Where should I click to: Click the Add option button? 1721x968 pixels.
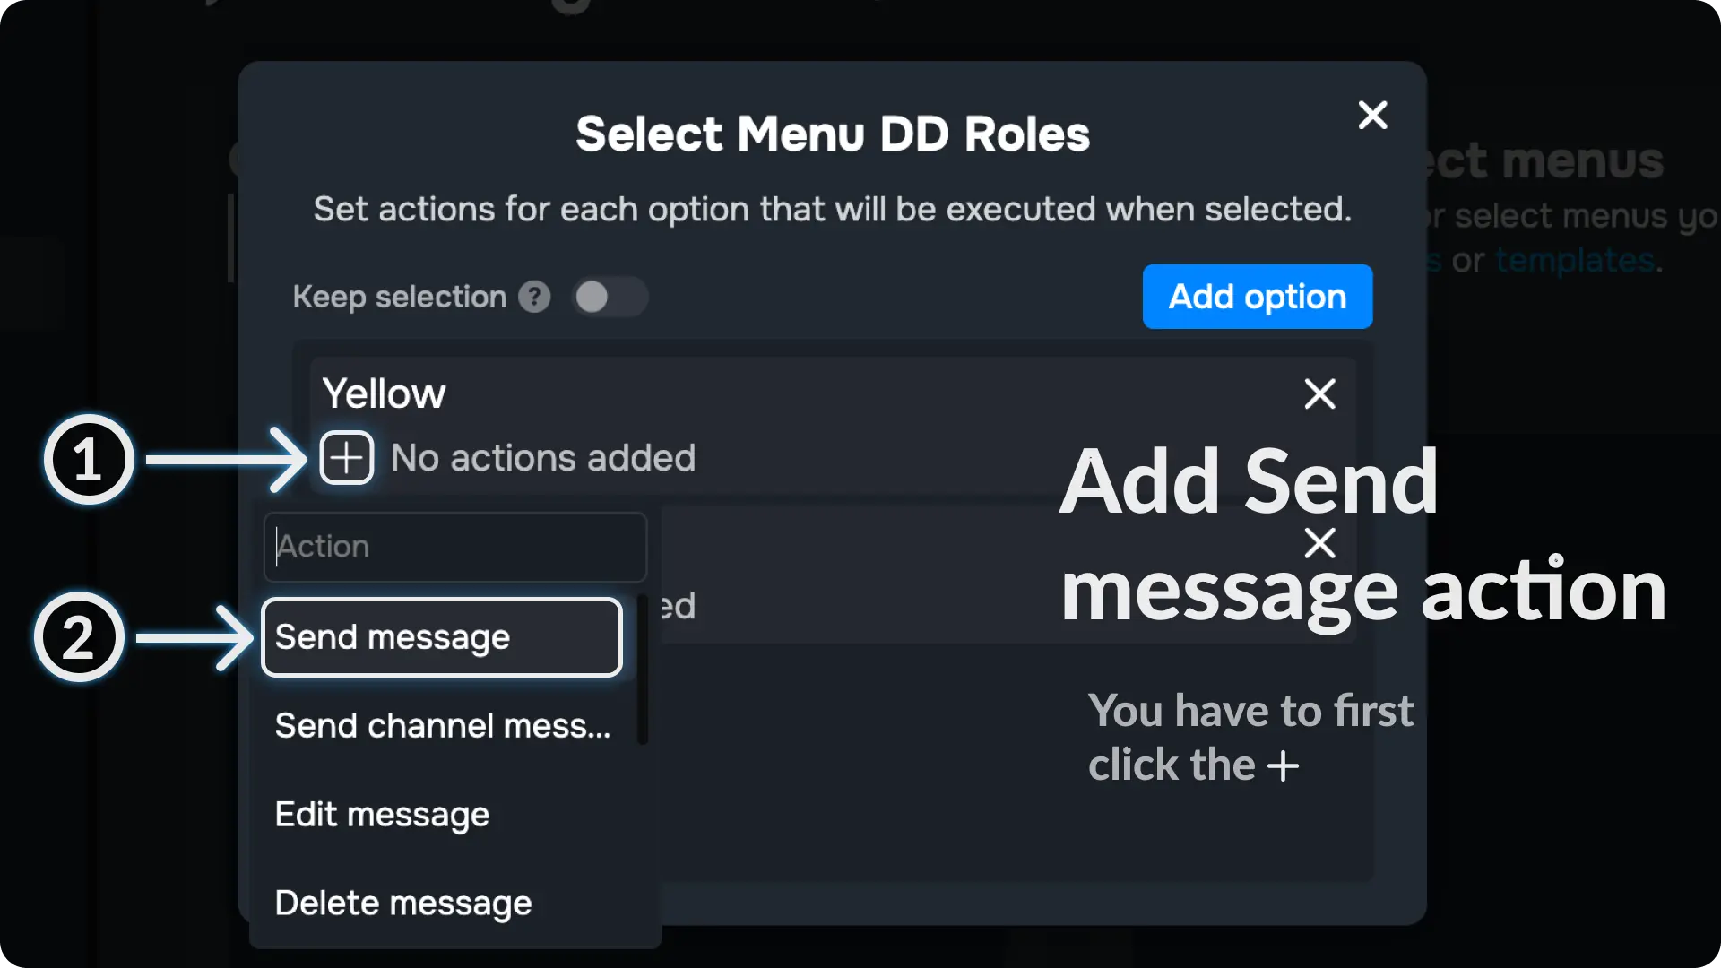coord(1257,297)
